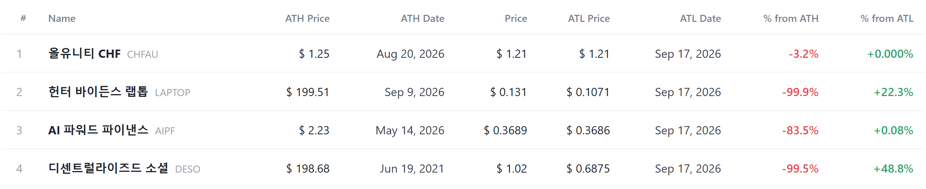Sort table by Name column header

(62, 18)
